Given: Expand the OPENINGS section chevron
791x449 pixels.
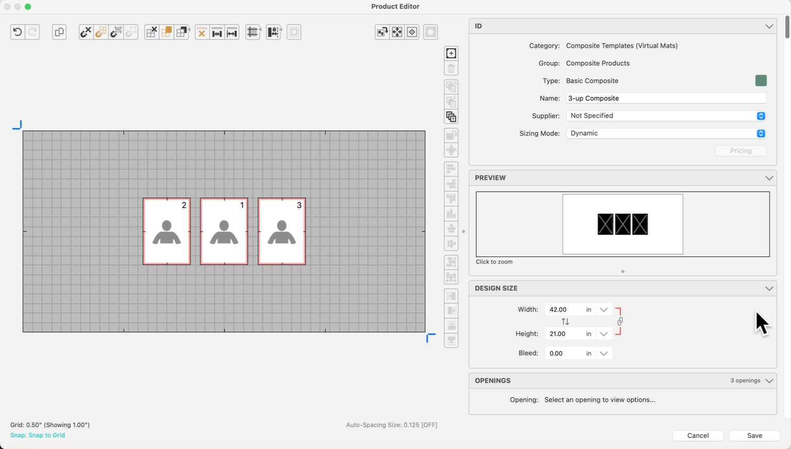Looking at the screenshot, I should point(769,381).
